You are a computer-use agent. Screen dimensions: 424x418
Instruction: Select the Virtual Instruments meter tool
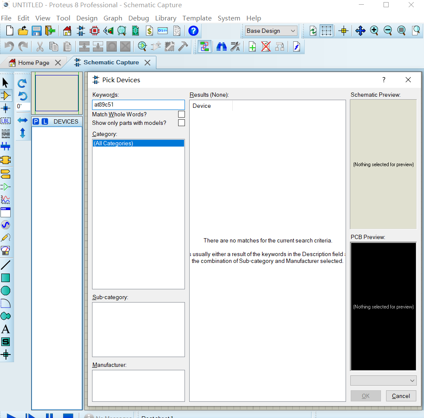click(x=6, y=251)
